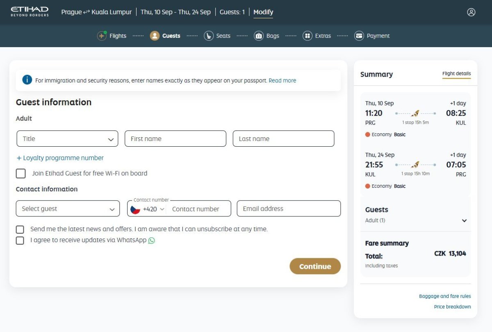This screenshot has height=332, width=492.
Task: Click the Extras step grid icon
Action: [307, 36]
